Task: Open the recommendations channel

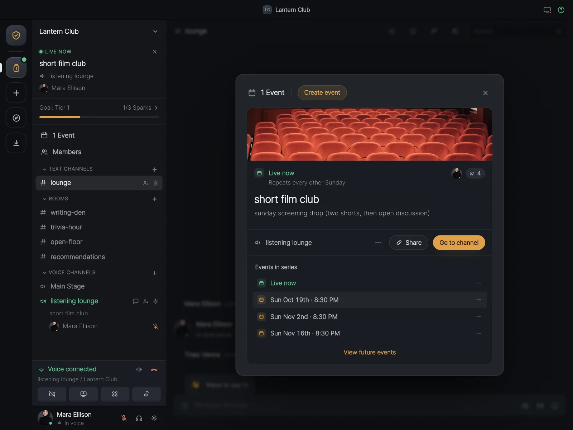Action: (99, 257)
